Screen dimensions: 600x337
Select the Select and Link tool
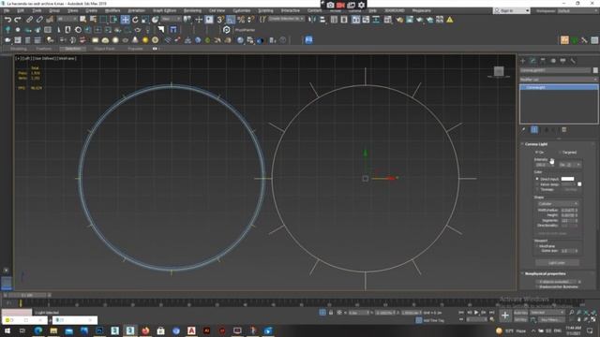[x=29, y=20]
